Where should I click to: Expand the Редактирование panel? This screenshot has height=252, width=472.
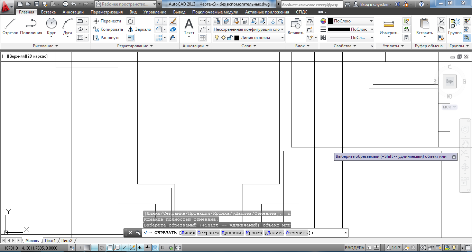[135, 46]
